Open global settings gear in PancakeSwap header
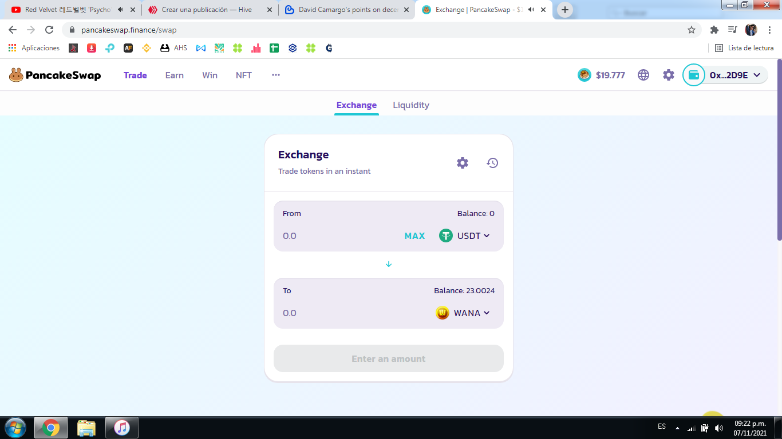The height and width of the screenshot is (439, 782). (669, 75)
